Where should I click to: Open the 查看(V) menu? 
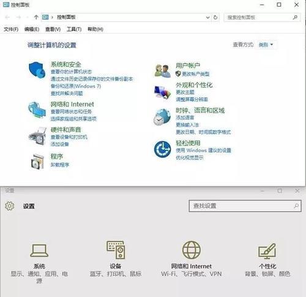pos(53,29)
